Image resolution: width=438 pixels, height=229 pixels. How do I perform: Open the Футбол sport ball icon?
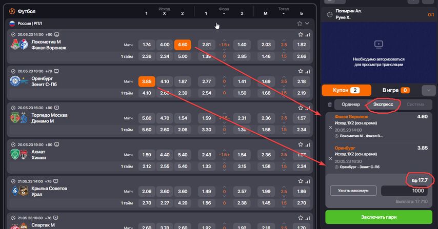tap(12, 11)
